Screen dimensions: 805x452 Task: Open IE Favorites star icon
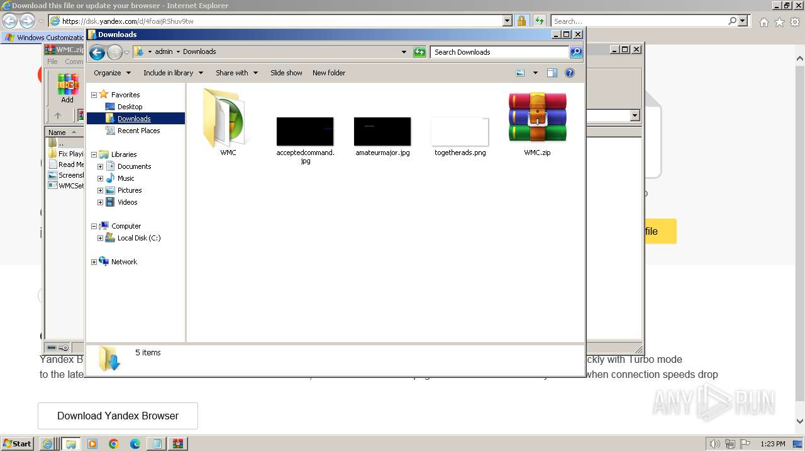pyautogui.click(x=779, y=22)
